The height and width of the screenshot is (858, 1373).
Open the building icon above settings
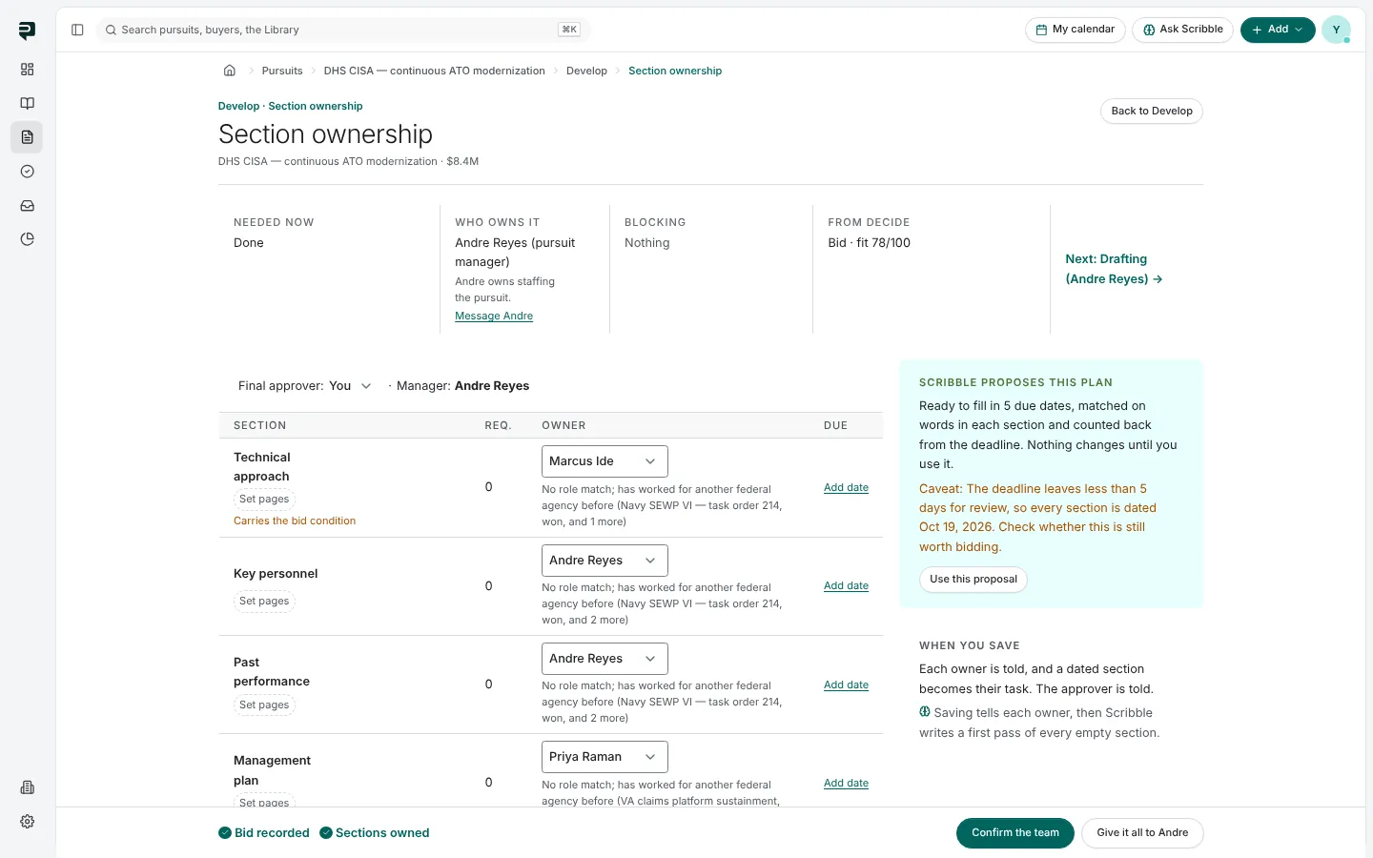click(x=27, y=787)
